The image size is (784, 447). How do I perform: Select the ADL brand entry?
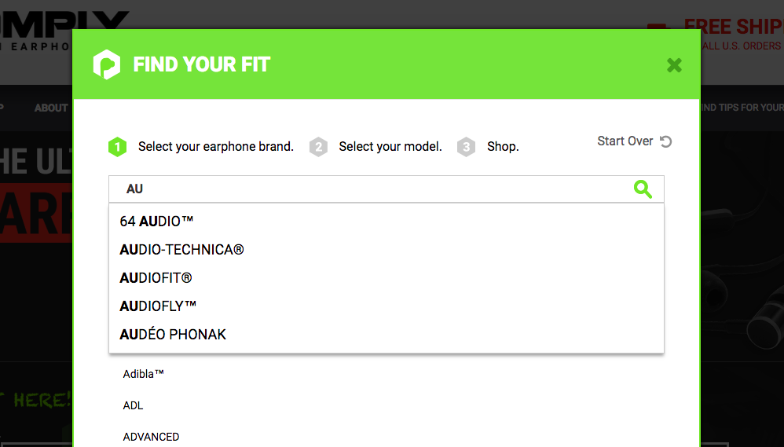(133, 405)
